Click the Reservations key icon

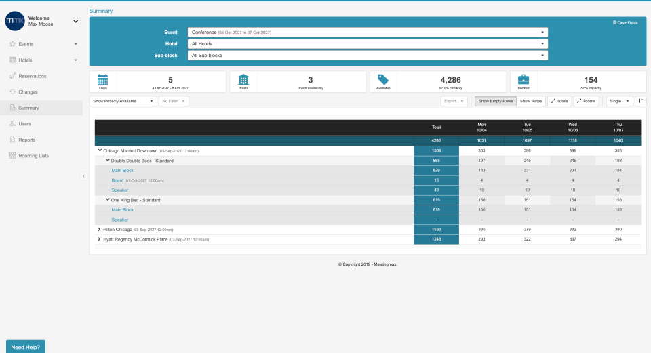point(12,76)
